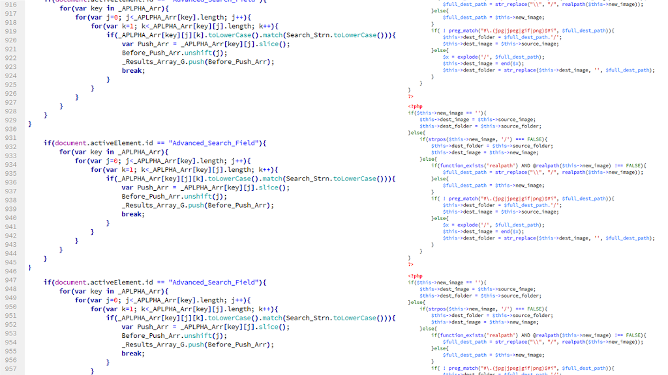
Task: Click the first red <?php opening tag
Action: pos(415,106)
